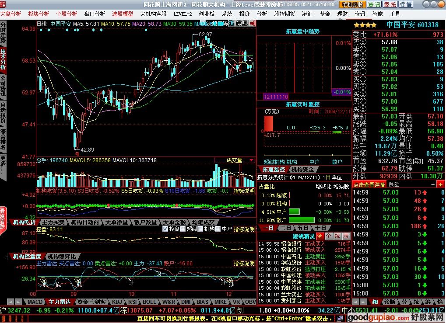Open the 选股模型 menu

(x=123, y=14)
